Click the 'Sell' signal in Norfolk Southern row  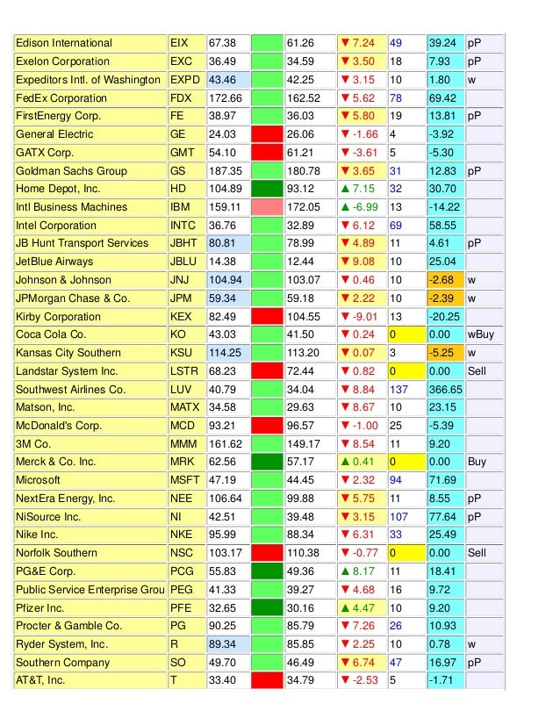coord(477,553)
